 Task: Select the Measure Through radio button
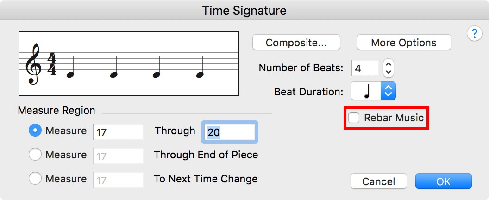pos(35,131)
